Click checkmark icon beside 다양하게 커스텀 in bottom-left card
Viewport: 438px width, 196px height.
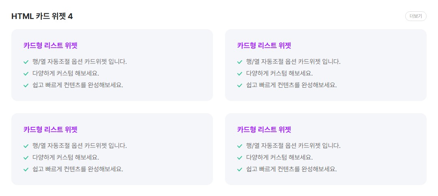tap(26, 158)
